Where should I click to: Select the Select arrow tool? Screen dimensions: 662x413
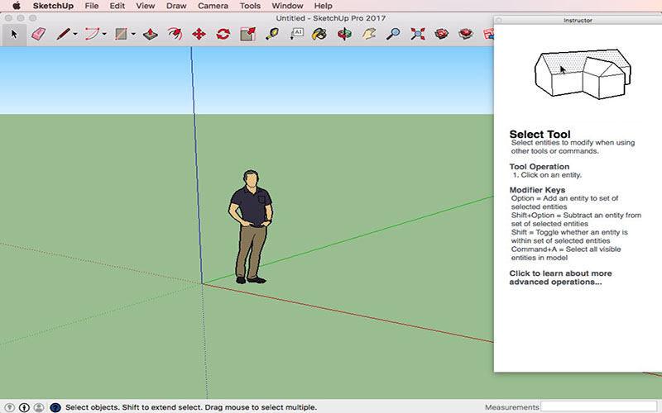point(14,34)
